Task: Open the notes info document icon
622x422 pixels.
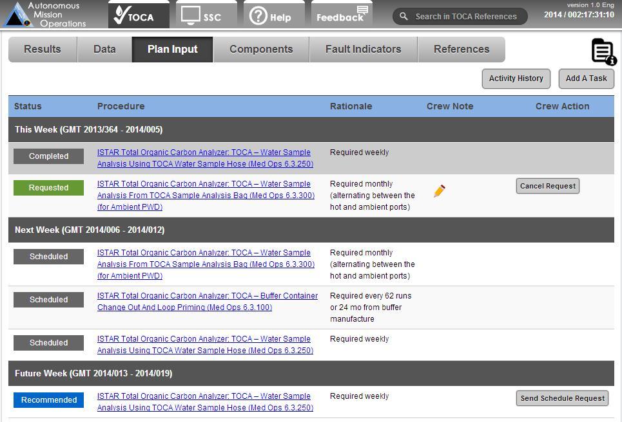Action: click(x=604, y=51)
